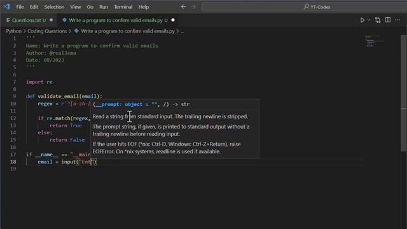Image resolution: width=407 pixels, height=229 pixels.
Task: Open editor More Actions ellipsis
Action: click(x=397, y=20)
